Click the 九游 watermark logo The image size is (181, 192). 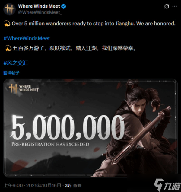coord(167,185)
